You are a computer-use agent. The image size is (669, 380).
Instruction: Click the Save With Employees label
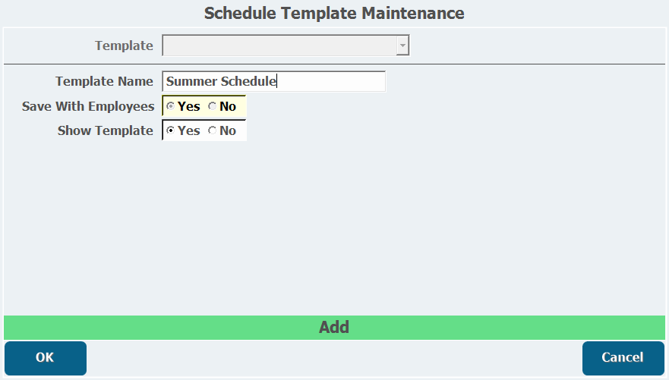[88, 106]
